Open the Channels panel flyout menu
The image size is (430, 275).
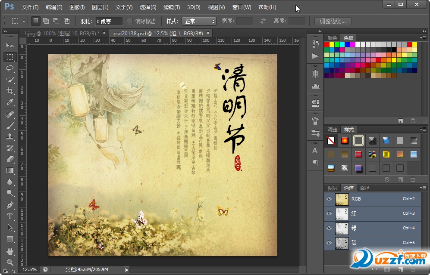point(423,188)
